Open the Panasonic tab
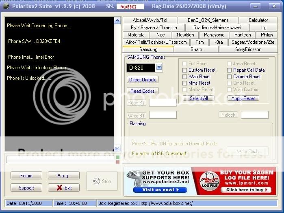This screenshot has height=213, width=284. (x=214, y=35)
